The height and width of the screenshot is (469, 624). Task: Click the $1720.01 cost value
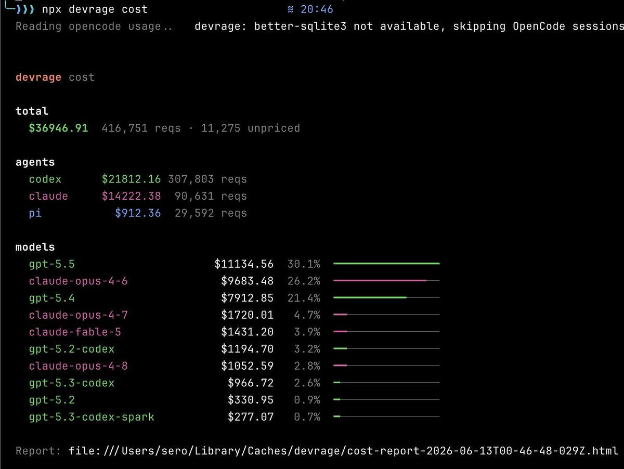[x=247, y=315]
